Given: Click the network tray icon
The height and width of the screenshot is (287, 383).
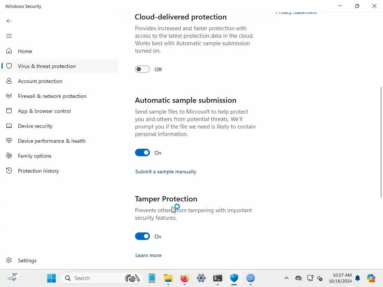Looking at the screenshot, I should pyautogui.click(x=310, y=278).
